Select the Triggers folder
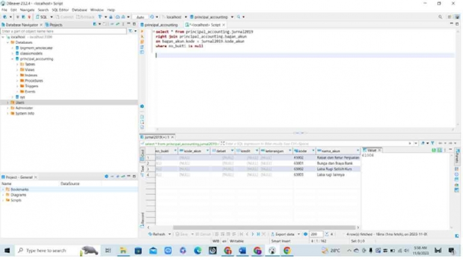The width and height of the screenshot is (463, 260). (x=31, y=86)
